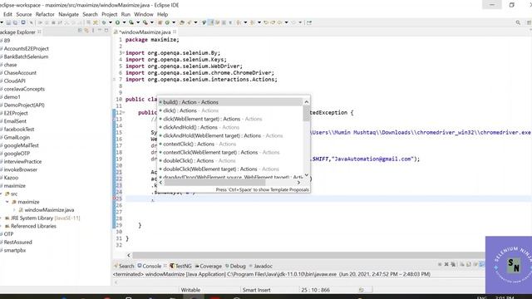Open the Navigate menu
Screen dimensions: 532x299
click(x=68, y=14)
